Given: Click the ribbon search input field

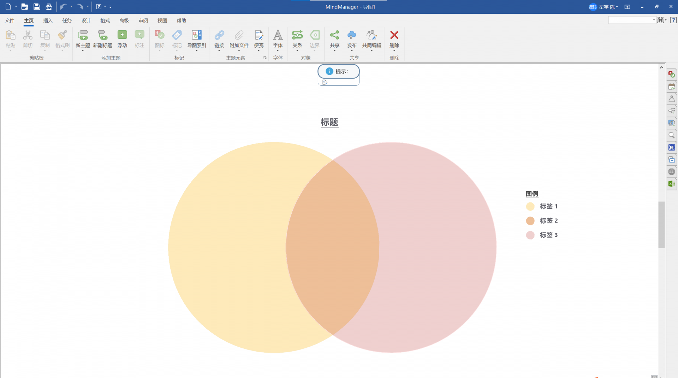Looking at the screenshot, I should pyautogui.click(x=630, y=20).
